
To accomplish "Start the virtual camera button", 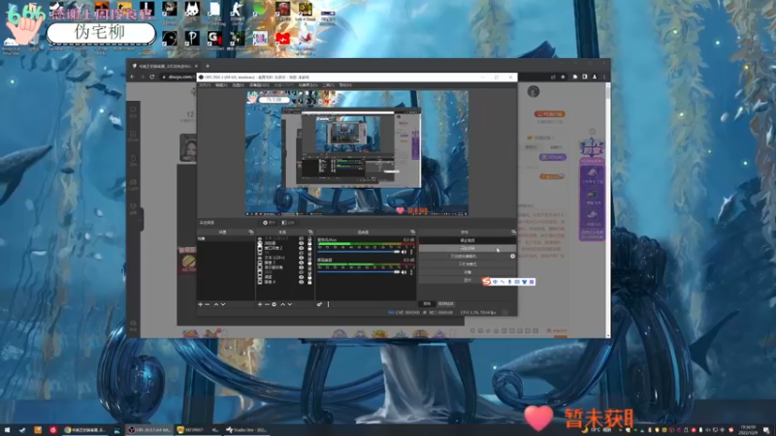I will 464,256.
